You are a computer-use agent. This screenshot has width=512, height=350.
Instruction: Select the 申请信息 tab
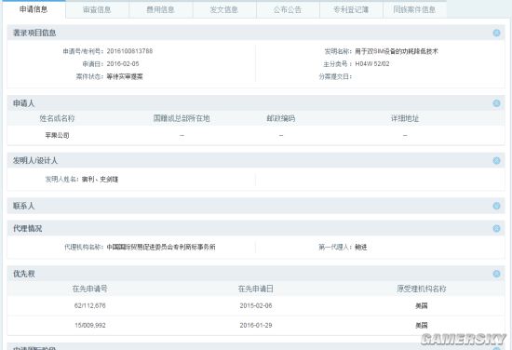tap(34, 9)
